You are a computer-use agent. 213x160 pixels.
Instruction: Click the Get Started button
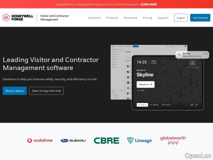pos(200,18)
